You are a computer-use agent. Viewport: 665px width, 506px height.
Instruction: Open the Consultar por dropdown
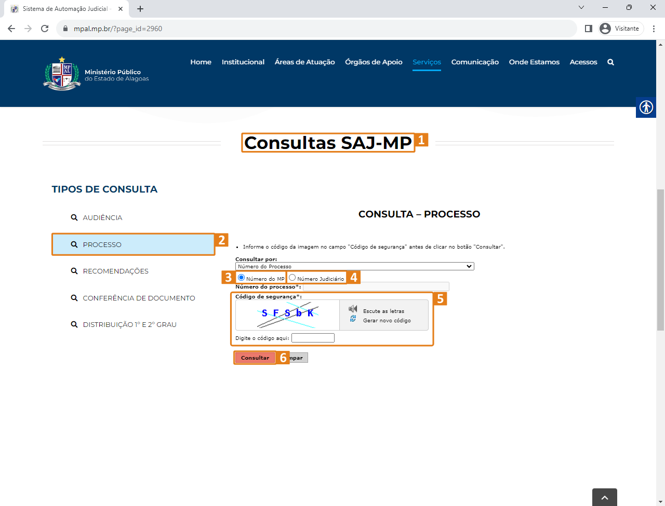355,266
